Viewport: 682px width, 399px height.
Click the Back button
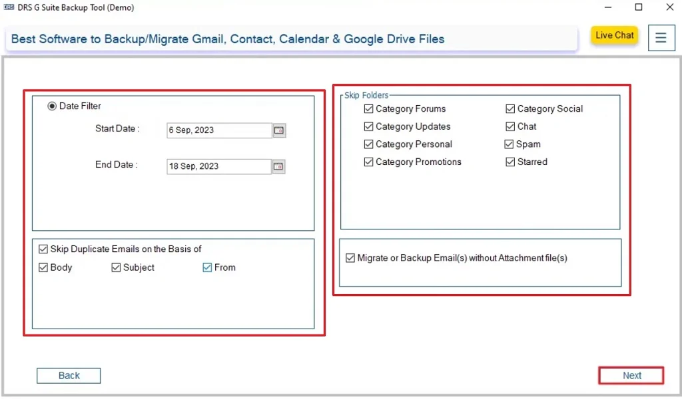point(68,375)
